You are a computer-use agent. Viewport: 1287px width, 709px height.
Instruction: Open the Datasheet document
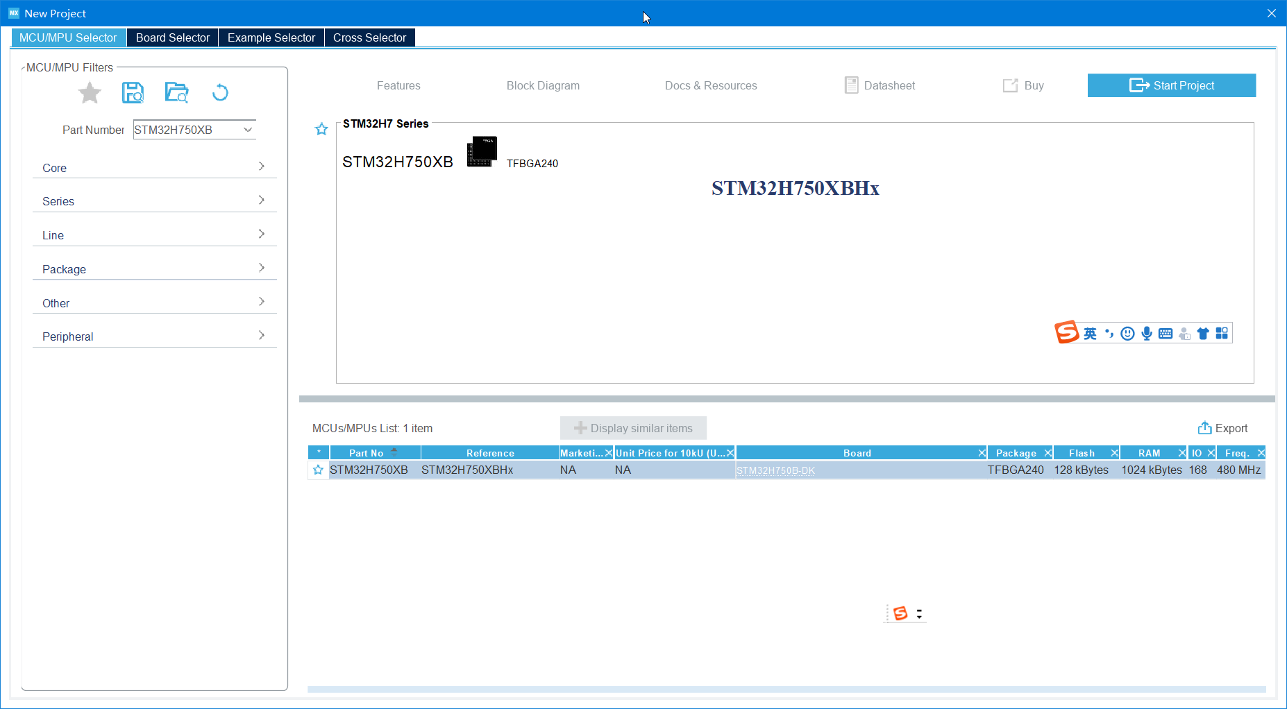tap(880, 85)
